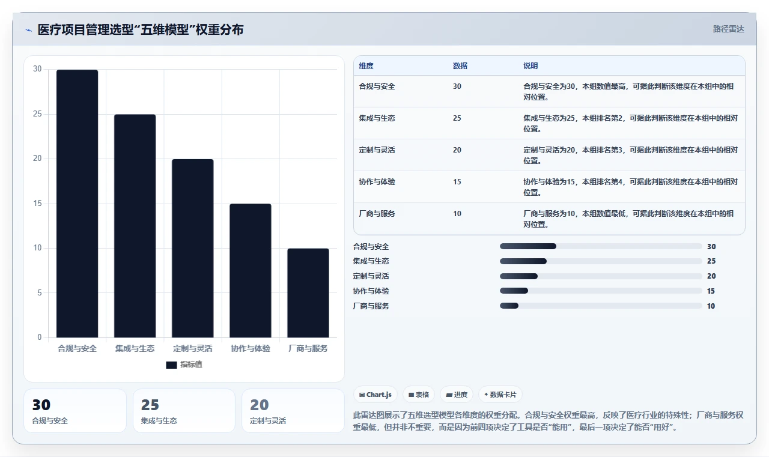Click the 定制与灵活 progress bar
Image resolution: width=769 pixels, height=457 pixels.
click(x=601, y=276)
